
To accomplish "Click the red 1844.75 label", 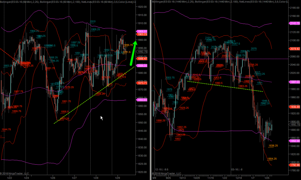I will (x=6, y=130).
